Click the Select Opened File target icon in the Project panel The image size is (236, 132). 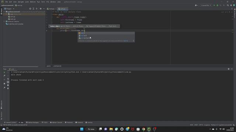coord(30,9)
